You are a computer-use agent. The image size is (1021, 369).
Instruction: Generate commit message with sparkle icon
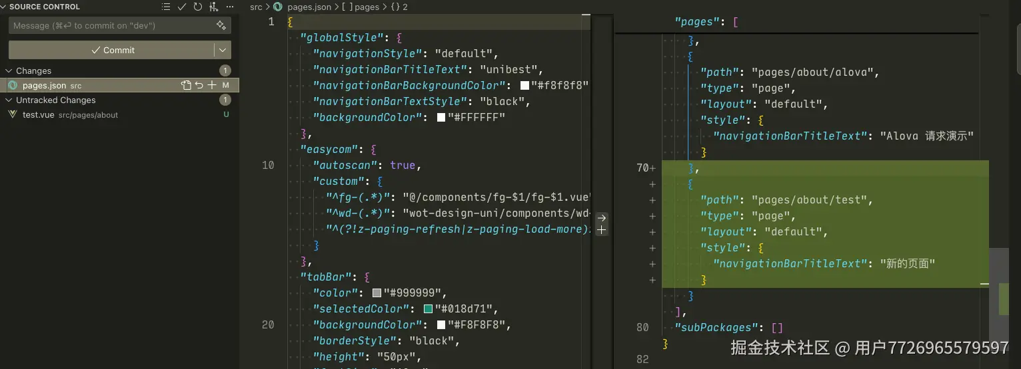click(221, 25)
